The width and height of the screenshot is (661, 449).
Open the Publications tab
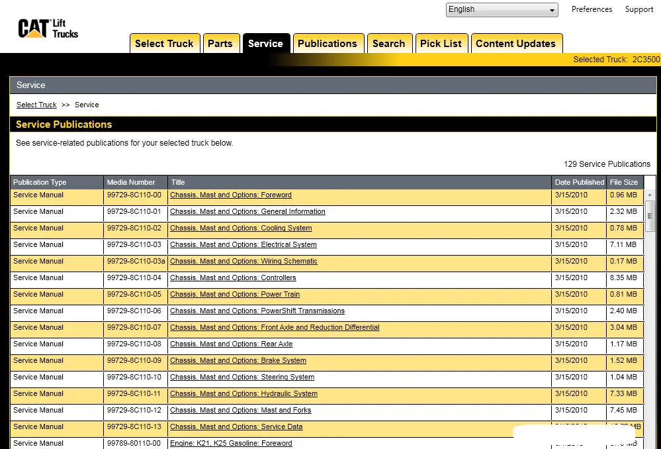[x=328, y=44]
